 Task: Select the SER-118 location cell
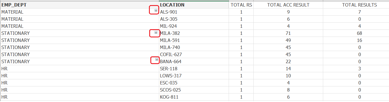click(x=194, y=69)
